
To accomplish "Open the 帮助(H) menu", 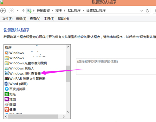I will 63,19.
